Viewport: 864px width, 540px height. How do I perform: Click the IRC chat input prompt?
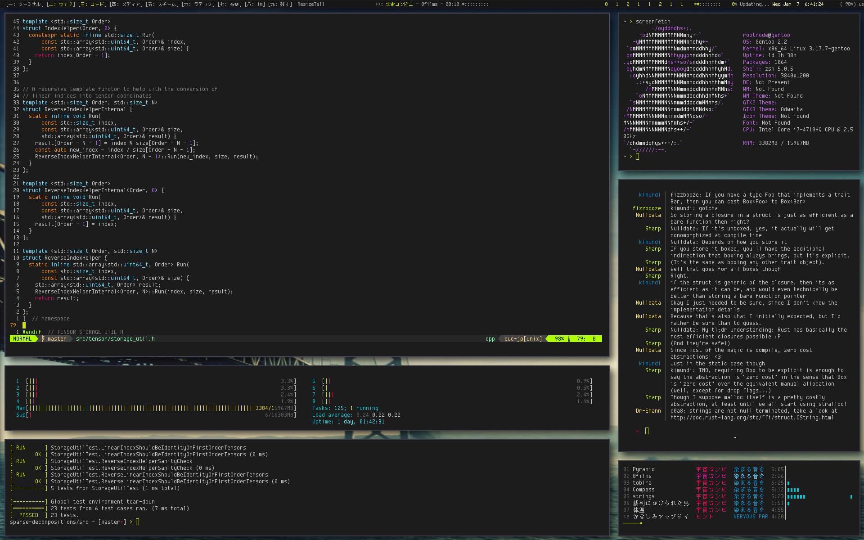click(x=647, y=431)
